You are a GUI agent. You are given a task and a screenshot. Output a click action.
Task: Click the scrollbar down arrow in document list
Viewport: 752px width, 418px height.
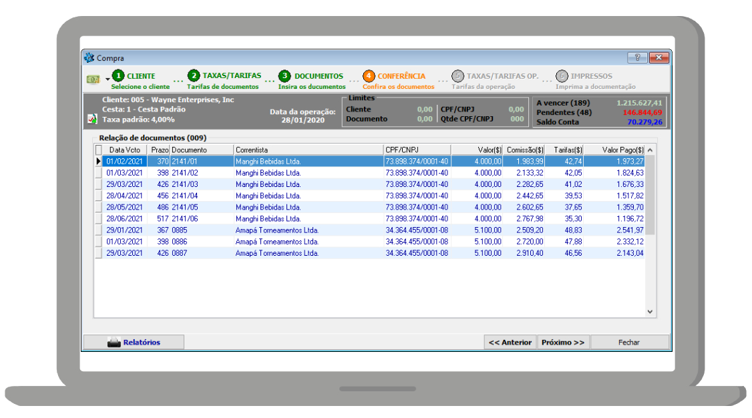click(650, 311)
